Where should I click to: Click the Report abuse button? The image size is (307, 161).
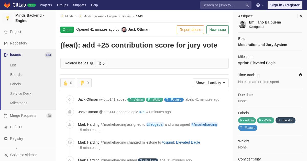(x=190, y=30)
